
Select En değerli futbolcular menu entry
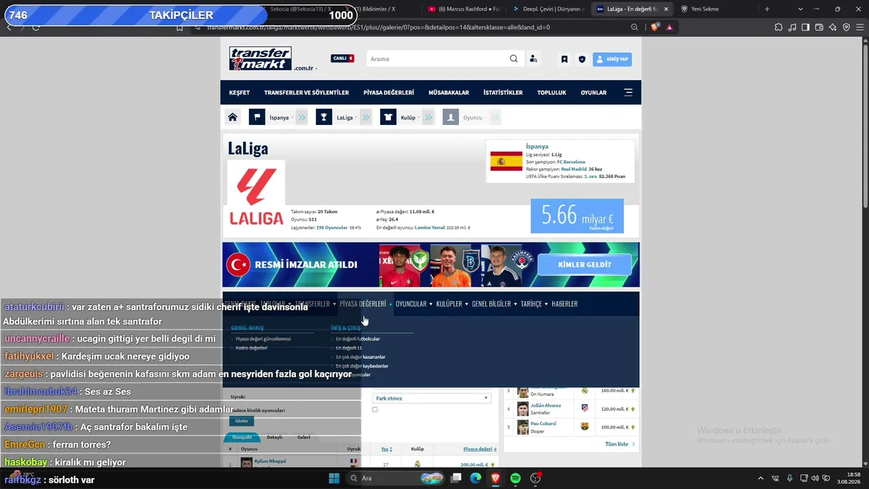pyautogui.click(x=358, y=339)
